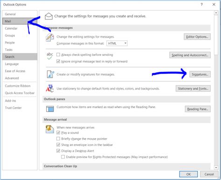Select the Calendar category in sidebar

coord(11,28)
